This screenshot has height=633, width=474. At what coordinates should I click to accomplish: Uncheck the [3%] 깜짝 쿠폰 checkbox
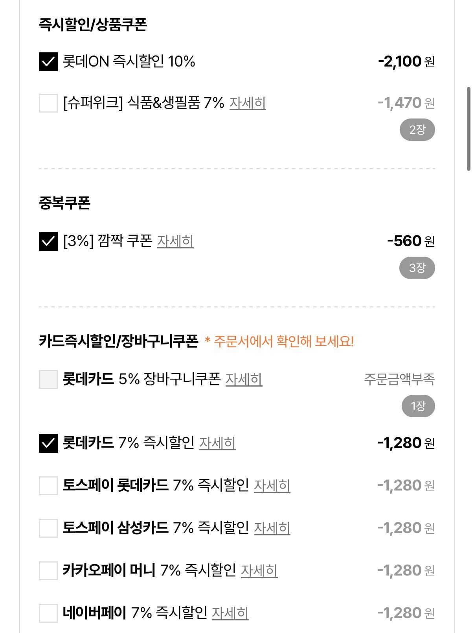coord(48,241)
